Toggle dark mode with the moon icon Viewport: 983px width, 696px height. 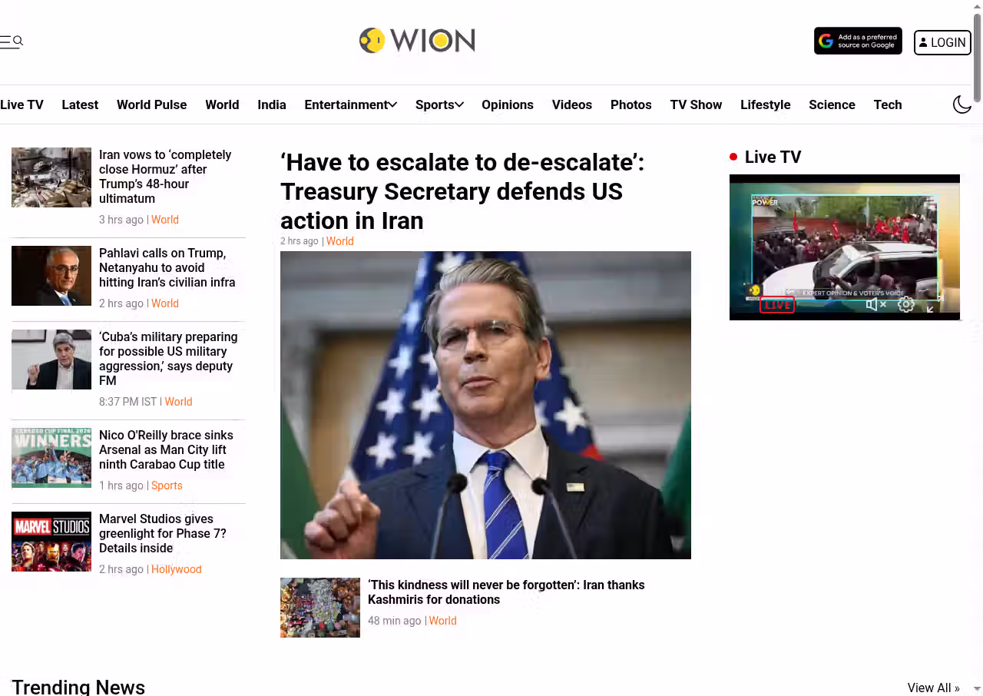tap(962, 104)
